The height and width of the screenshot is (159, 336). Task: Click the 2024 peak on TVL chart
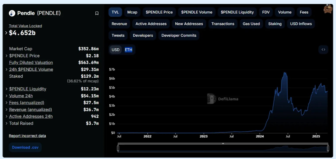(285, 73)
